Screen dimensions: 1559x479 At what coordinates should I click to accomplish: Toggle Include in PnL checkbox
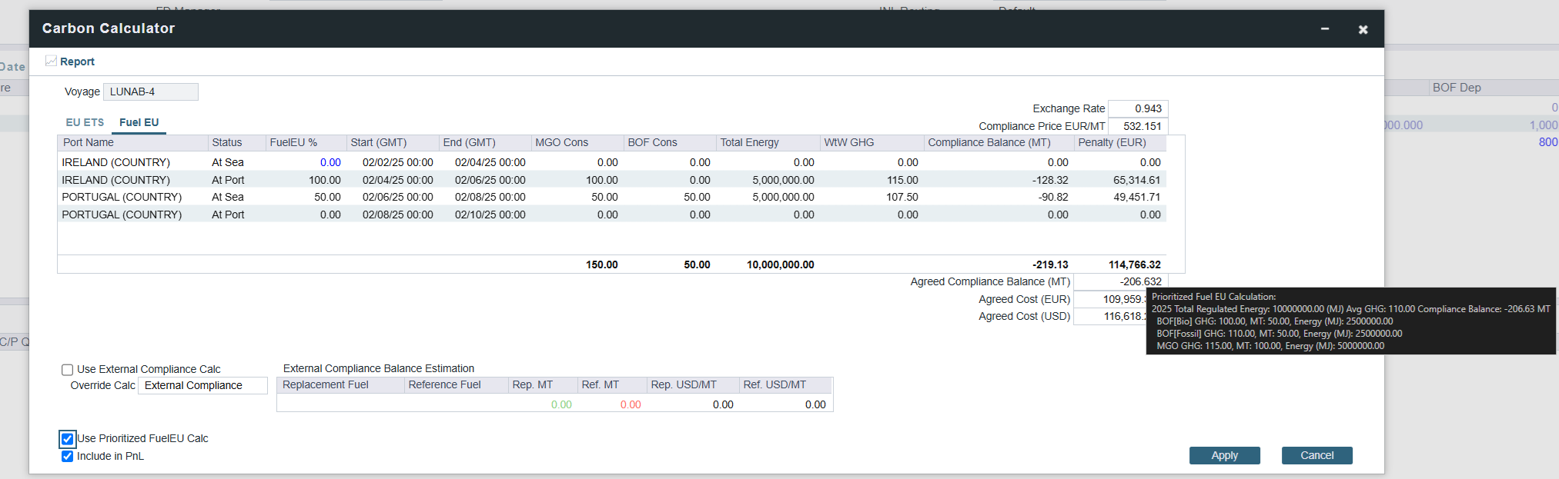coord(68,457)
